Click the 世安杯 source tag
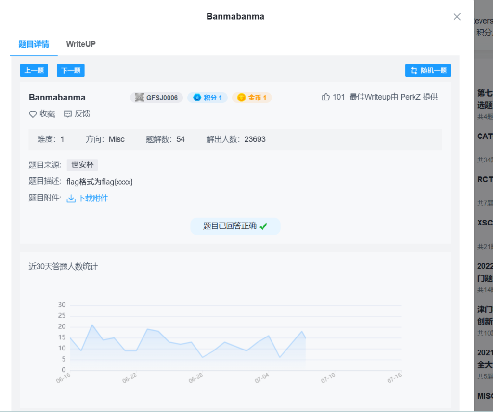Viewport: 493px width, 412px height. point(82,165)
